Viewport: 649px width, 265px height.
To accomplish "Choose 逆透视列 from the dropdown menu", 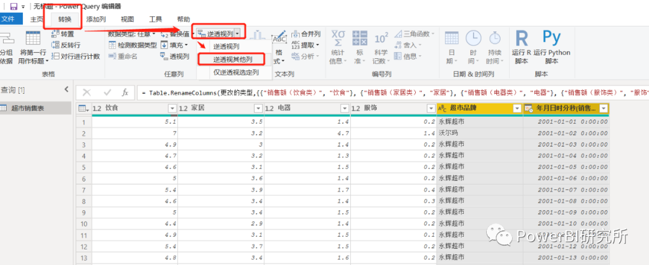I will click(x=227, y=47).
